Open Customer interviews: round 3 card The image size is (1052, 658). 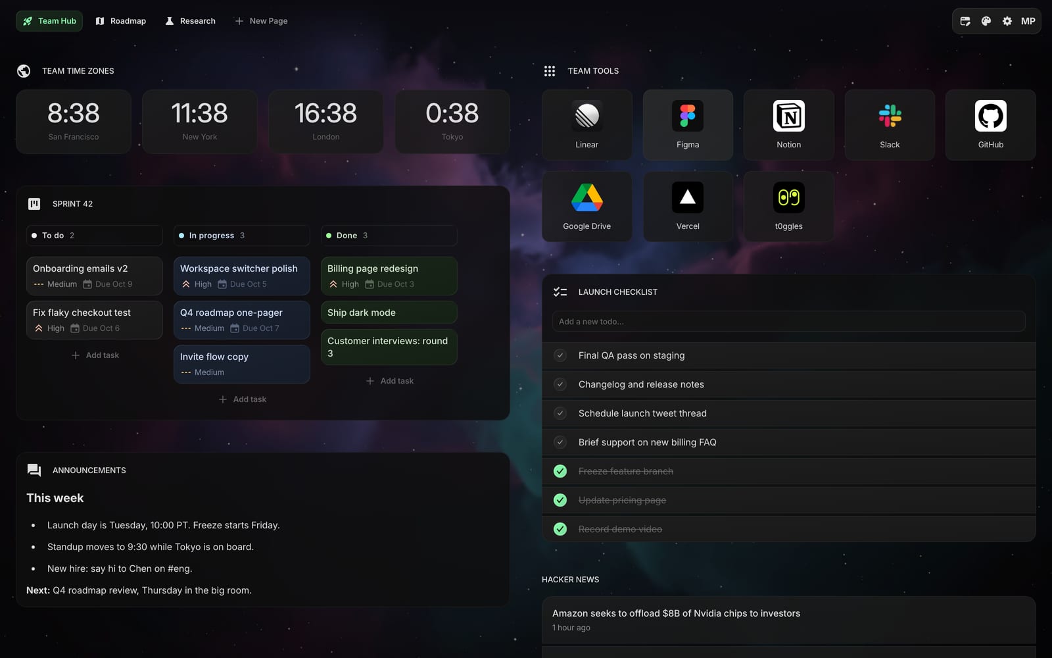[x=389, y=347]
